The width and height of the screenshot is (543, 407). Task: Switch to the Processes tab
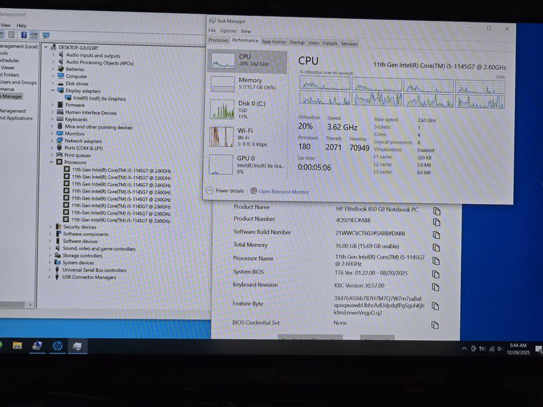point(218,40)
